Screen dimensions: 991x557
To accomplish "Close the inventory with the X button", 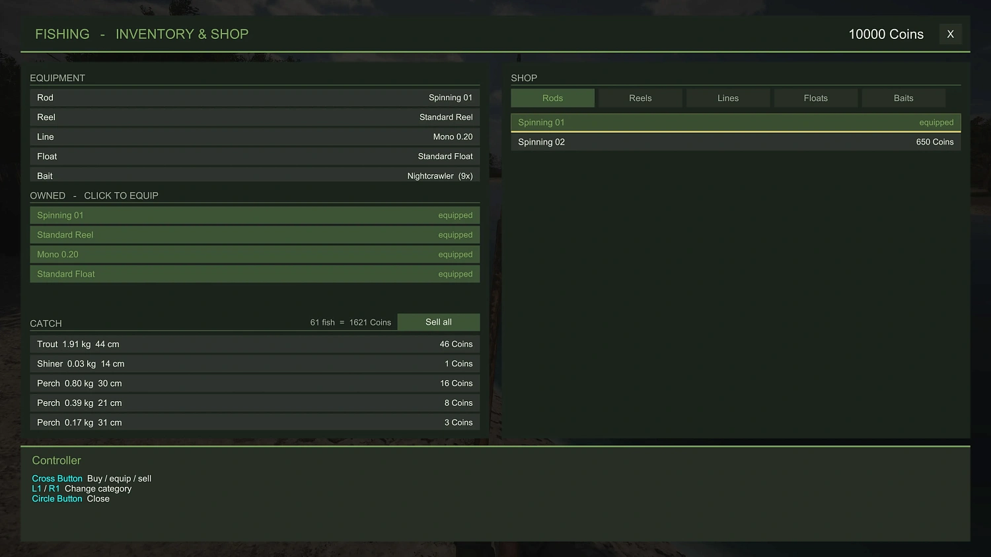I will coord(950,34).
